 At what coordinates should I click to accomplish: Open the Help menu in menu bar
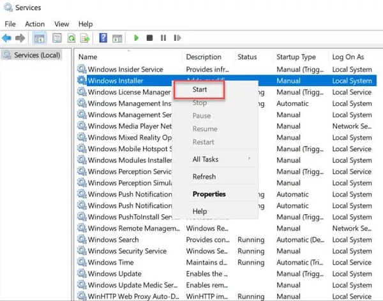click(x=86, y=24)
